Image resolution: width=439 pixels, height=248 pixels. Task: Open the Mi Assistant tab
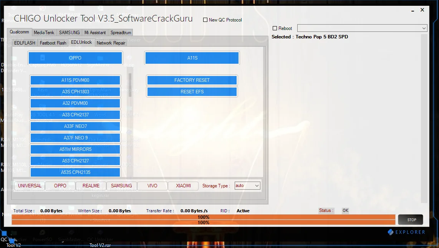click(x=95, y=33)
